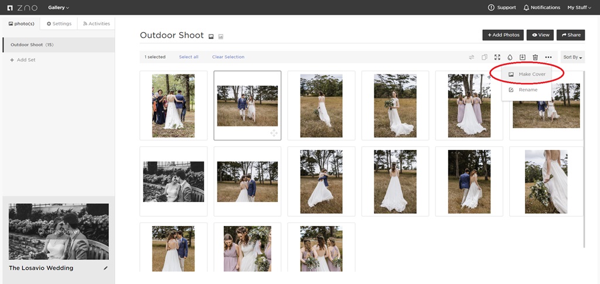Click the dark image icon beside Outdoor Shoot title
The width and height of the screenshot is (600, 284).
tap(211, 37)
